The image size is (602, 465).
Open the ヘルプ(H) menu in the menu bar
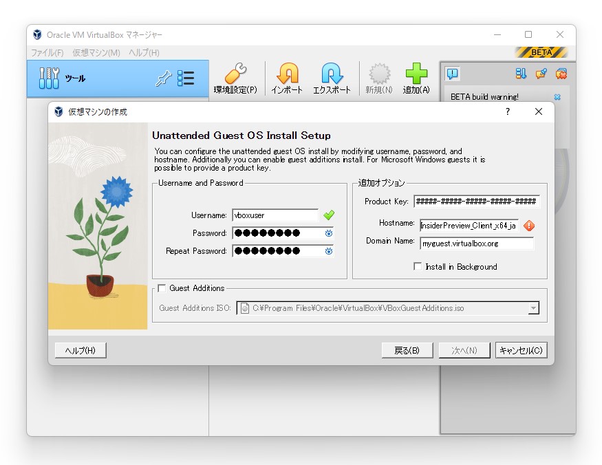(144, 52)
